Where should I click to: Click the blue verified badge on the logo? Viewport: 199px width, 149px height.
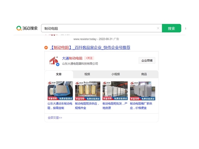(x=58, y=65)
